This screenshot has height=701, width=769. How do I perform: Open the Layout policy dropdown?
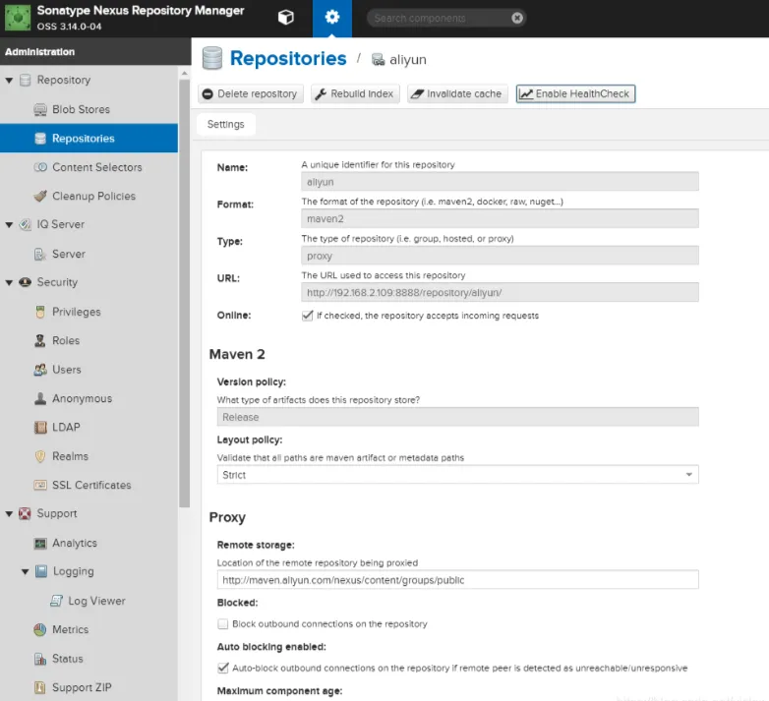pyautogui.click(x=688, y=475)
